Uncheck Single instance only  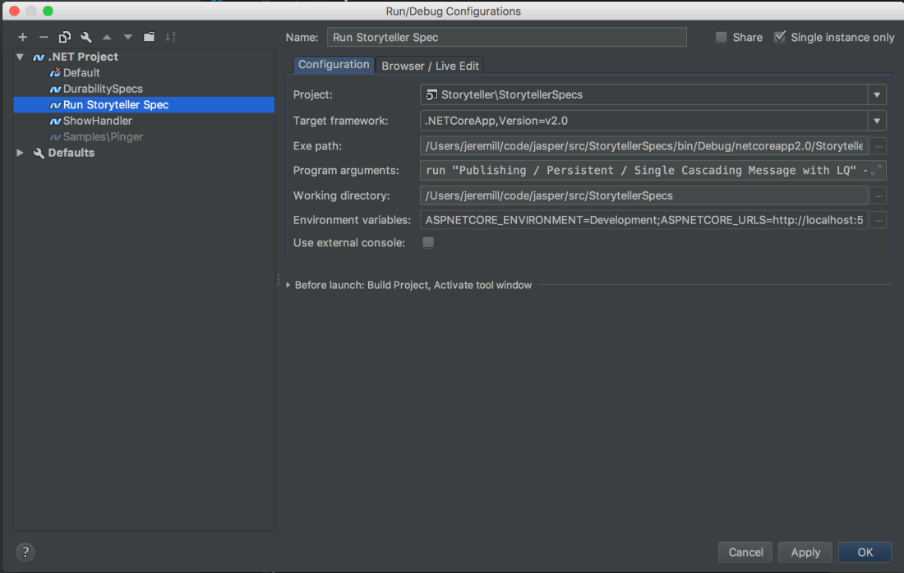click(780, 37)
